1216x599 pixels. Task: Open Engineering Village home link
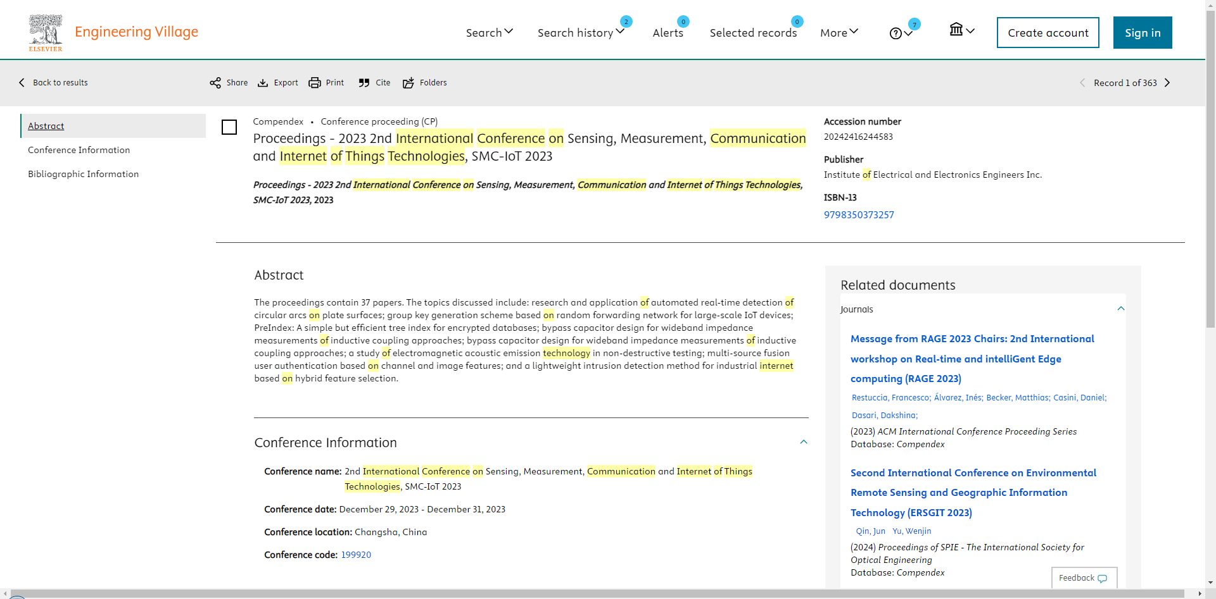click(x=136, y=32)
